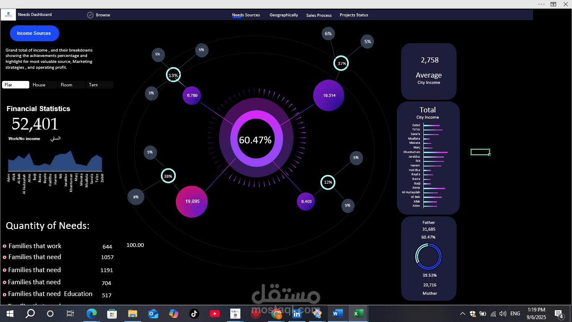Open Copilot from the taskbar
Viewport: 572px width, 322px height.
173,313
